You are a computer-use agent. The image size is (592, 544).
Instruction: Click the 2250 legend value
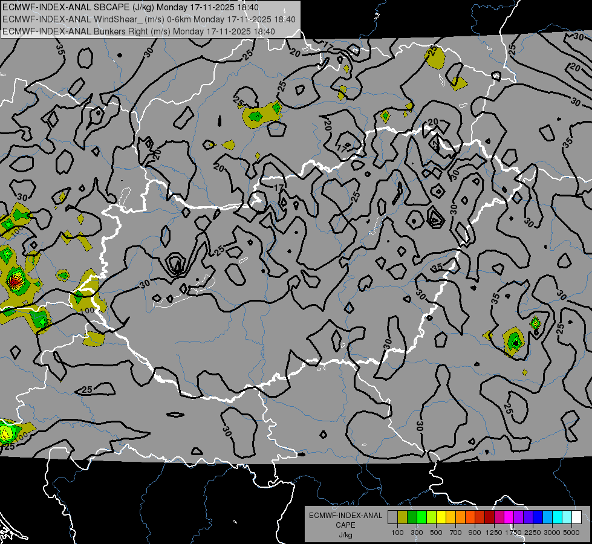point(533,533)
